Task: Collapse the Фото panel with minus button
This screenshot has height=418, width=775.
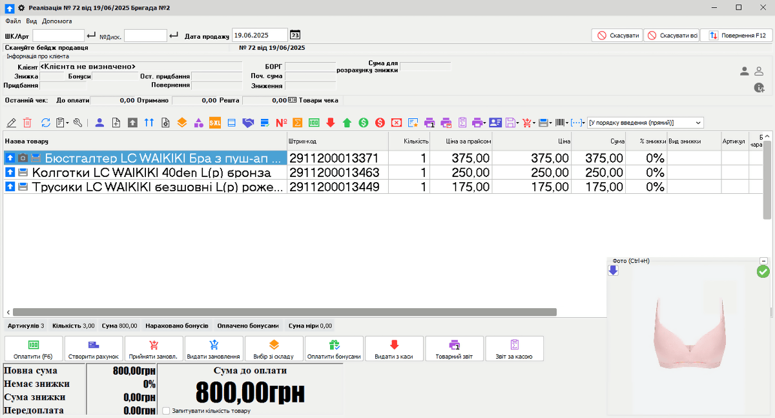Action: point(763,260)
